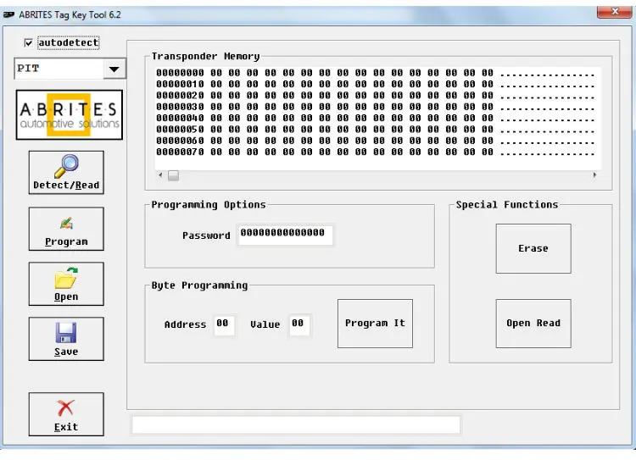Screen dimensions: 636x460
Task: Click memory row address 00000050
Action: coord(180,130)
